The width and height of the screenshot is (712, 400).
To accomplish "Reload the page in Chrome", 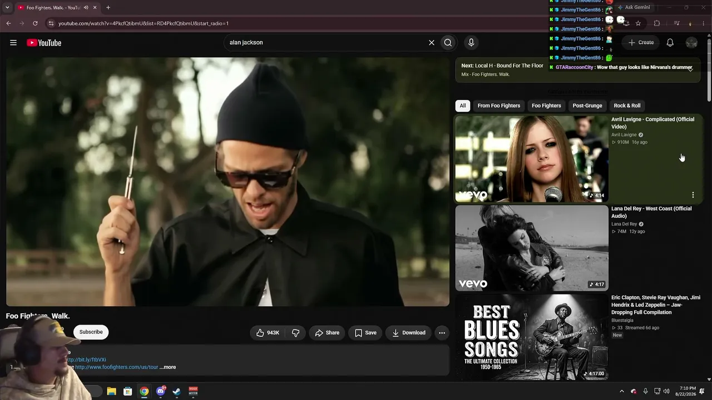I will click(35, 23).
